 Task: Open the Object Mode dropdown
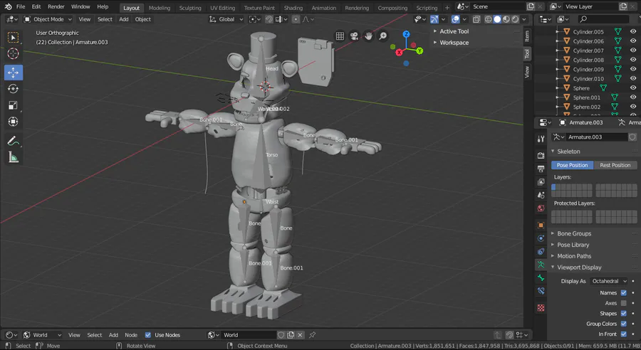click(48, 19)
